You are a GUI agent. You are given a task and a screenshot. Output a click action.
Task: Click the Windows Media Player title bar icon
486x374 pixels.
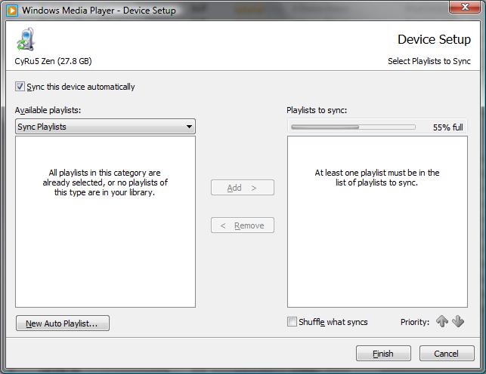click(12, 11)
